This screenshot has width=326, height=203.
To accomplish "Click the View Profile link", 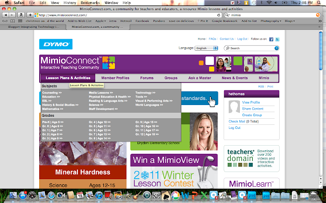I will point(251,103).
